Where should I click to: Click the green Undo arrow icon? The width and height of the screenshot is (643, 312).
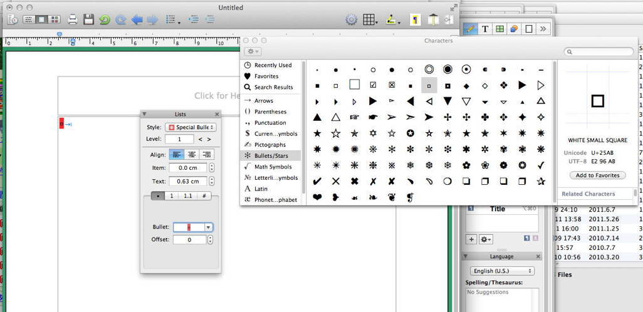pos(105,20)
